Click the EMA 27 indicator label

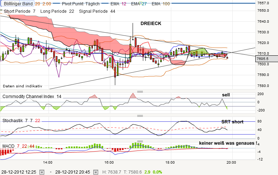139,4
